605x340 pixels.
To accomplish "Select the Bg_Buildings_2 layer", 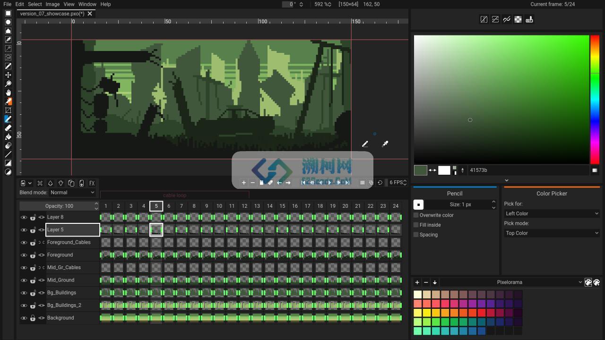I will click(73, 305).
